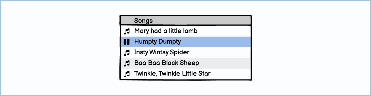
Task: Pick the Baa Baa Black Sheep song title
Action: [167, 63]
